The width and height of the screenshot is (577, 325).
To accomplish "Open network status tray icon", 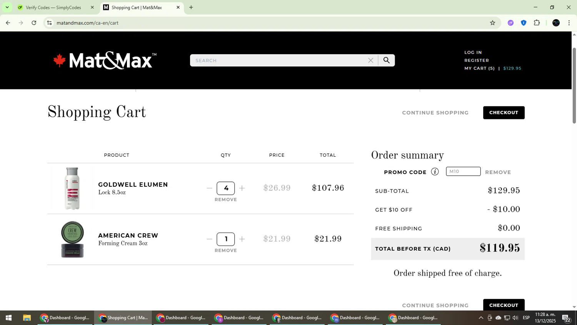I will pyautogui.click(x=507, y=318).
